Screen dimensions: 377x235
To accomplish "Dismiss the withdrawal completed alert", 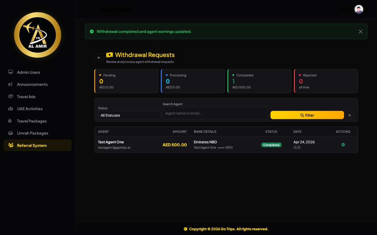I will point(361,31).
